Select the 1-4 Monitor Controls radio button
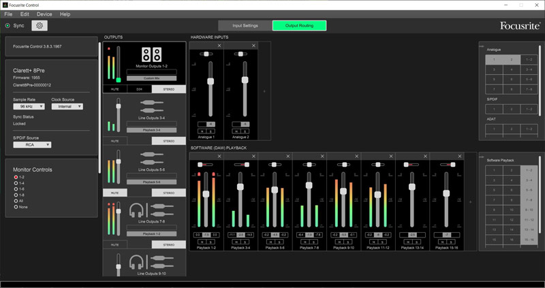 (16, 183)
